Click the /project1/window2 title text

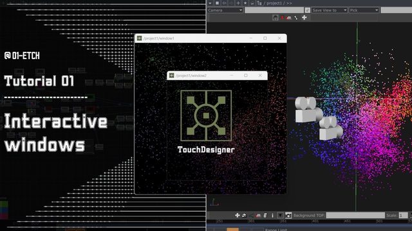(191, 76)
